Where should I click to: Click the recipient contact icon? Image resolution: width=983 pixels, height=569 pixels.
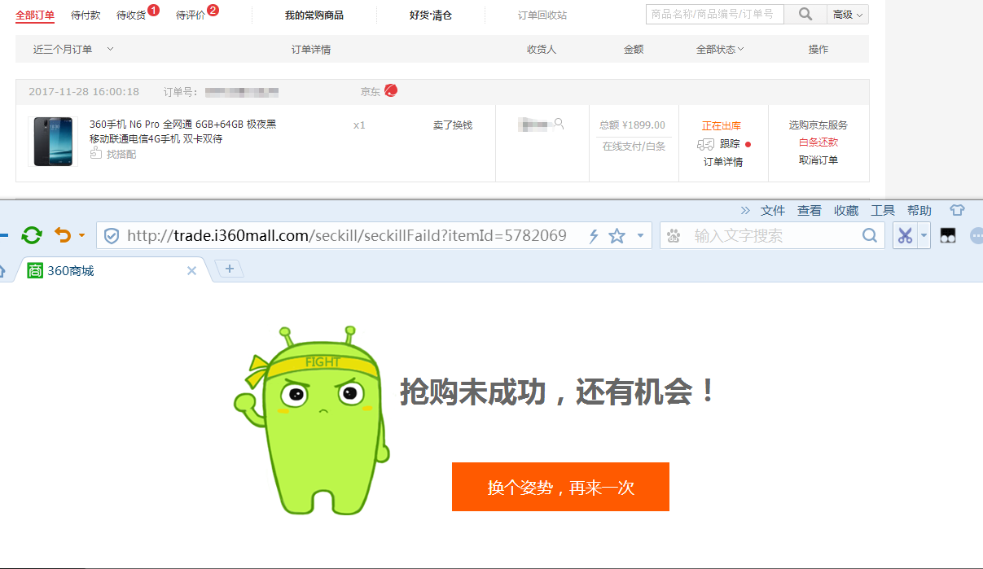pos(559,124)
